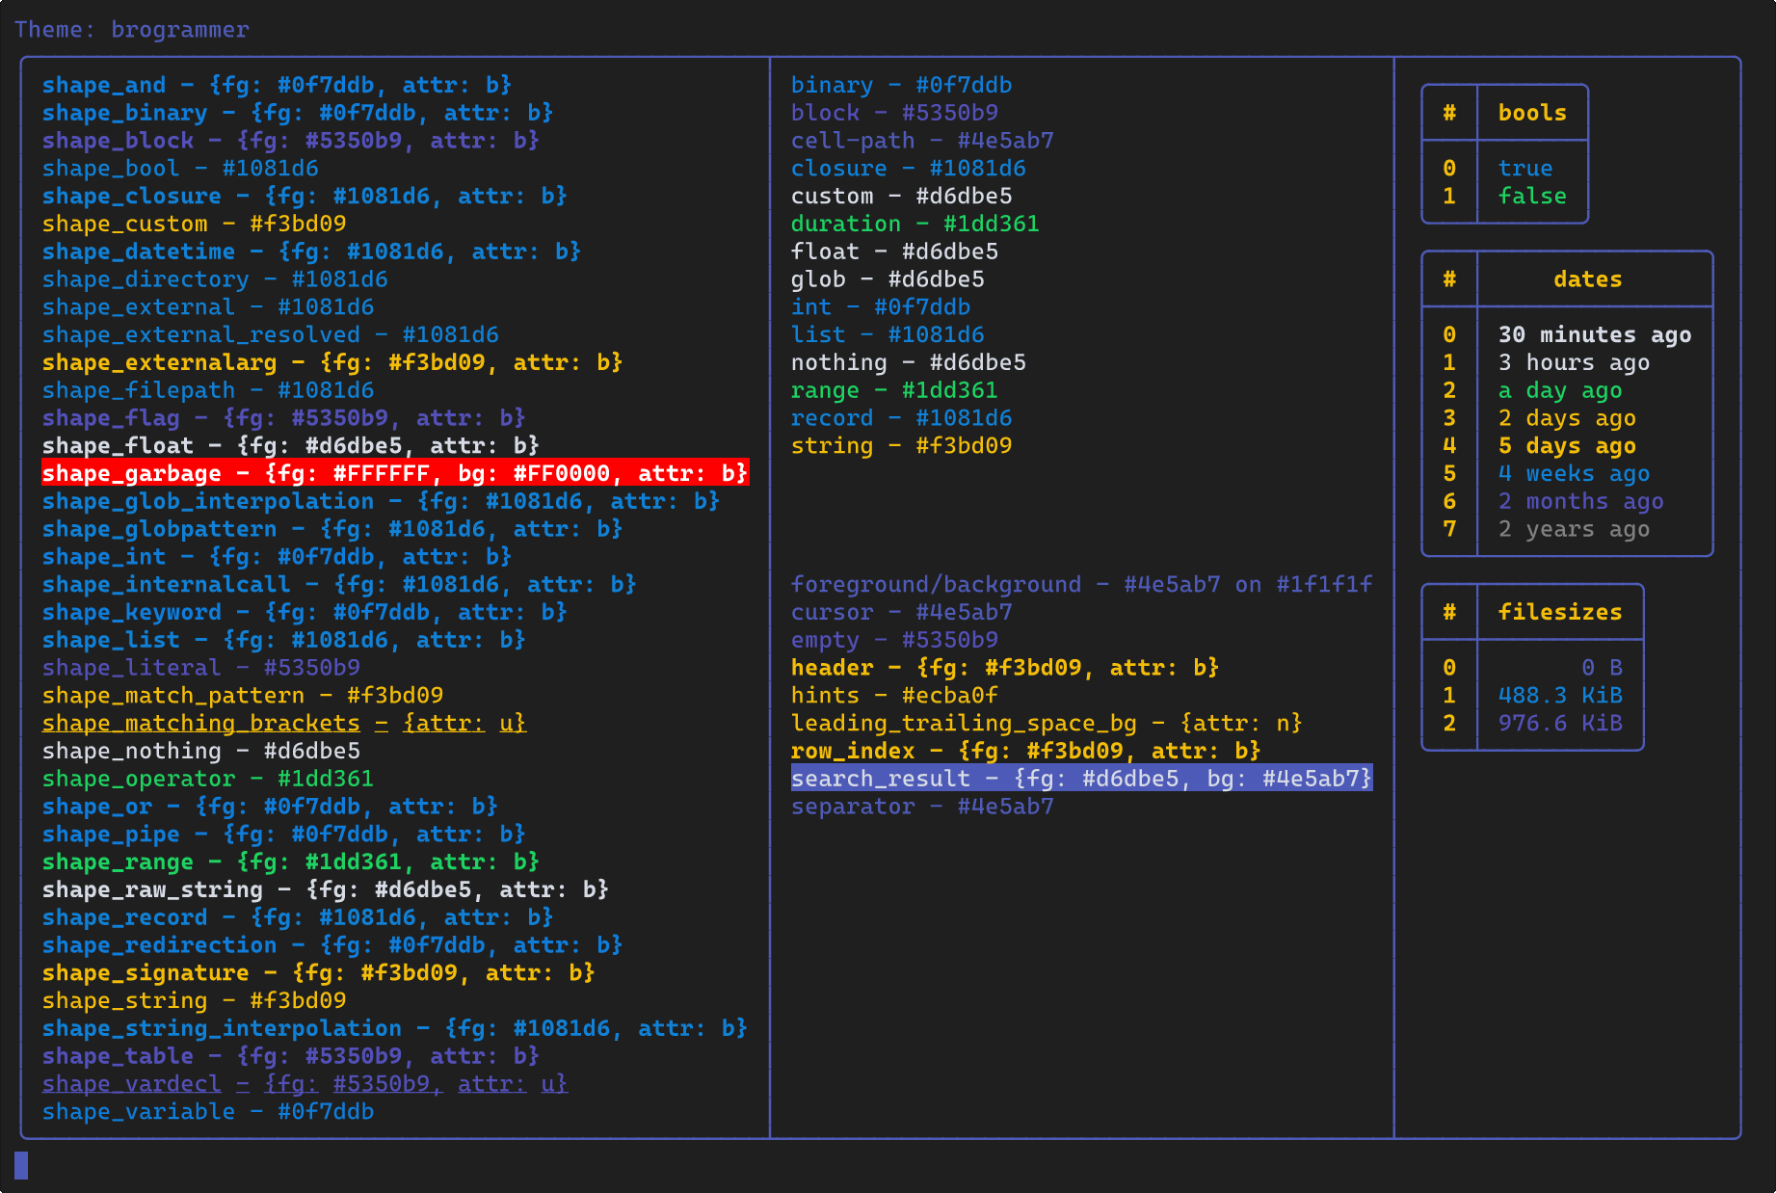Select the shape_match_pattern line

pos(243,696)
